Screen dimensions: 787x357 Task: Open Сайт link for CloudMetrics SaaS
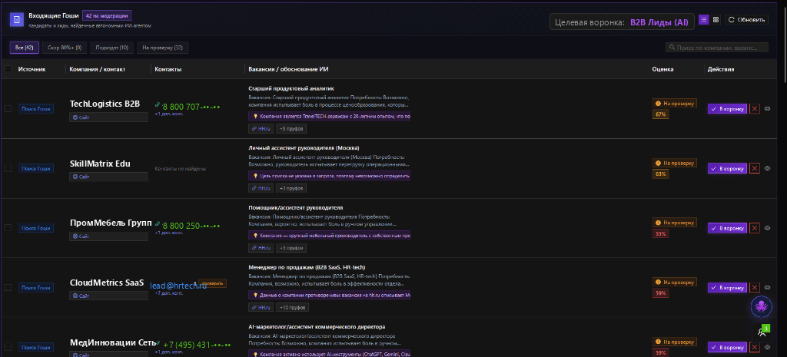108,296
